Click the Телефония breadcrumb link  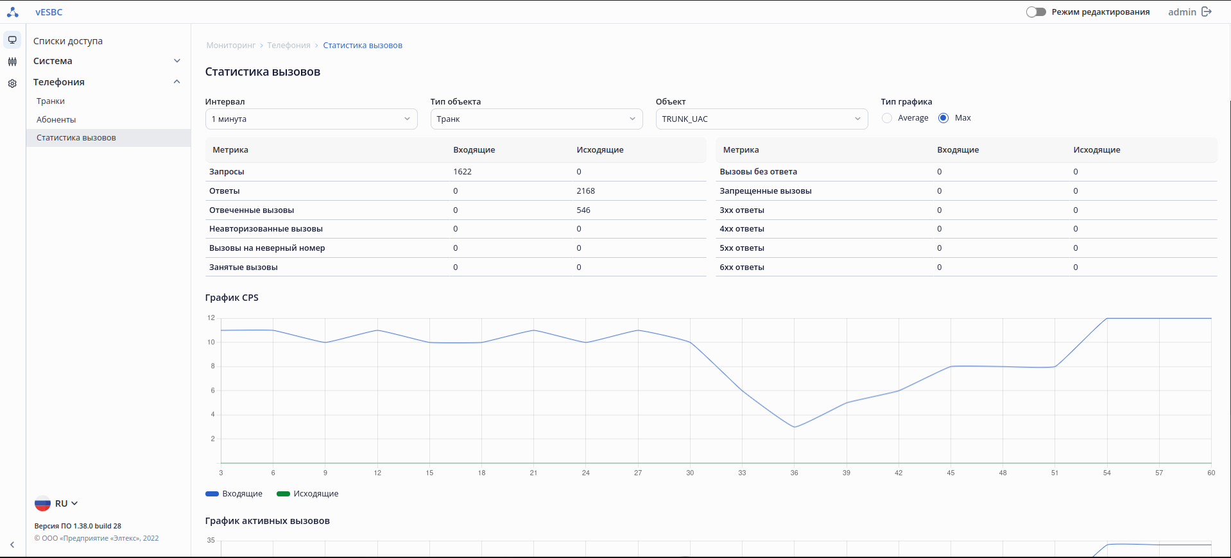tap(289, 46)
